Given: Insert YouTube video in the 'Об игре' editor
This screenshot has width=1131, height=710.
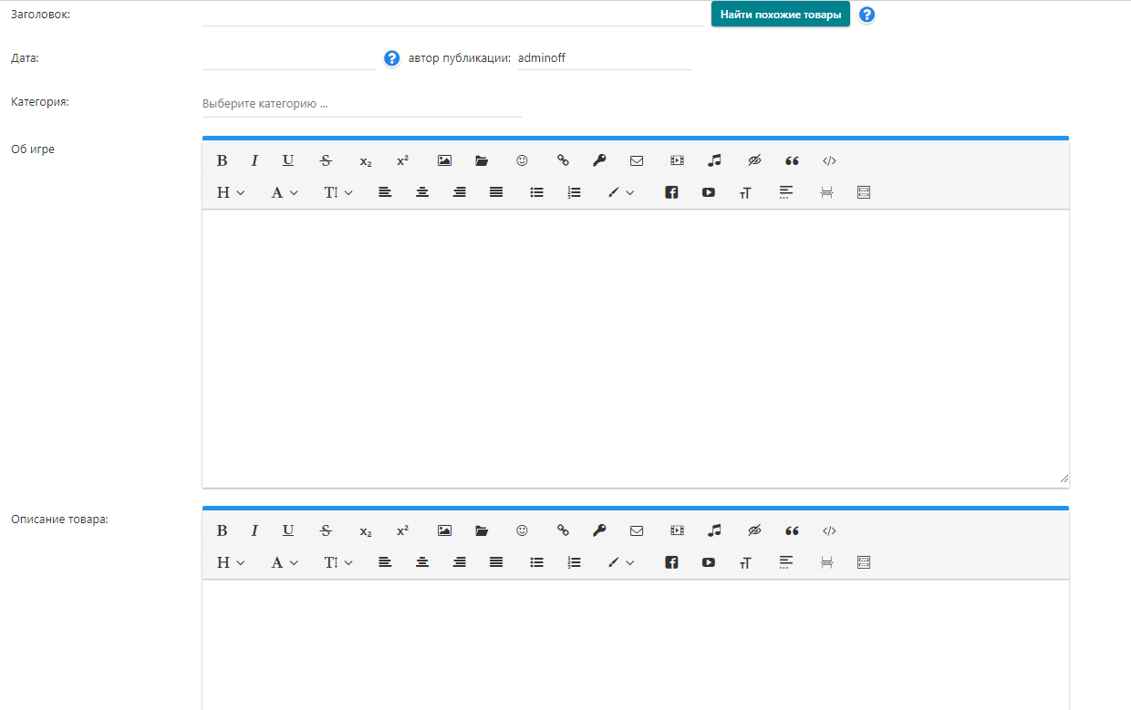Looking at the screenshot, I should [709, 192].
